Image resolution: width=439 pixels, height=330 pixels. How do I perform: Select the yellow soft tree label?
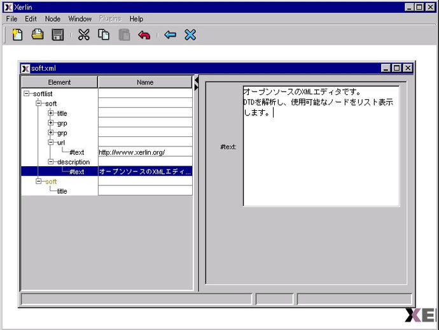tap(51, 182)
